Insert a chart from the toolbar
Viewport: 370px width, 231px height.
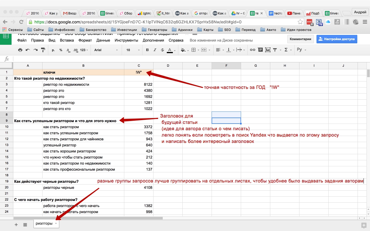point(268,50)
